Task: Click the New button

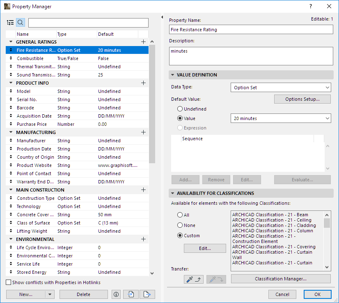Action: 26,294
